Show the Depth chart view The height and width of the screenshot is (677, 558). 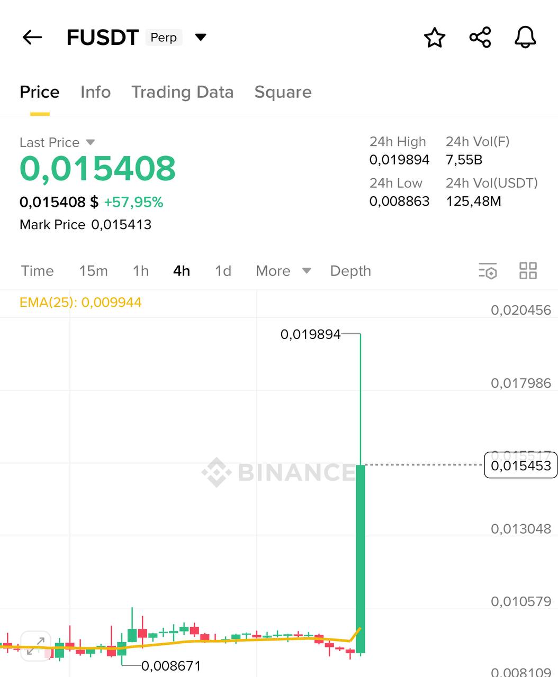click(x=350, y=271)
